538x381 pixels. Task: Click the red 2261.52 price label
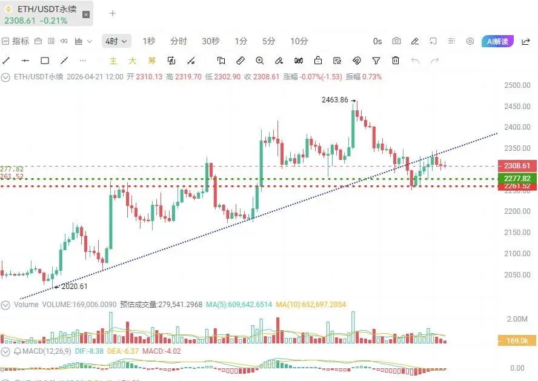click(x=517, y=186)
